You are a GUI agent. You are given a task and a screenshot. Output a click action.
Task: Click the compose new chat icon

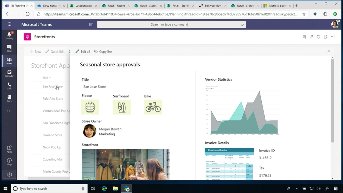coord(91,24)
